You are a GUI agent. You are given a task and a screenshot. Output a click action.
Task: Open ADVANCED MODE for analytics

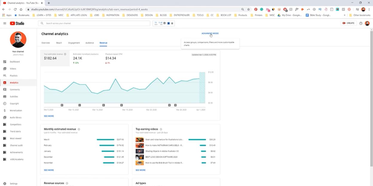pos(210,33)
